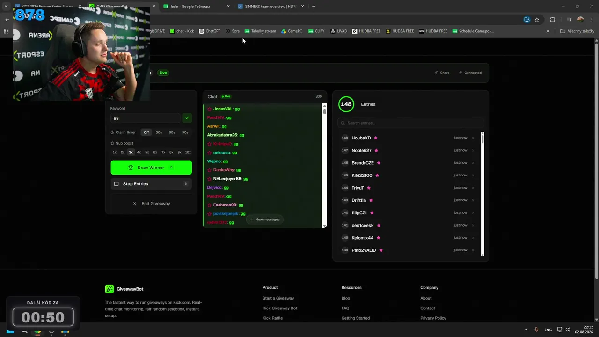Remove pep1ceekk entry with its X icon
Image resolution: width=599 pixels, height=337 pixels.
click(x=473, y=225)
